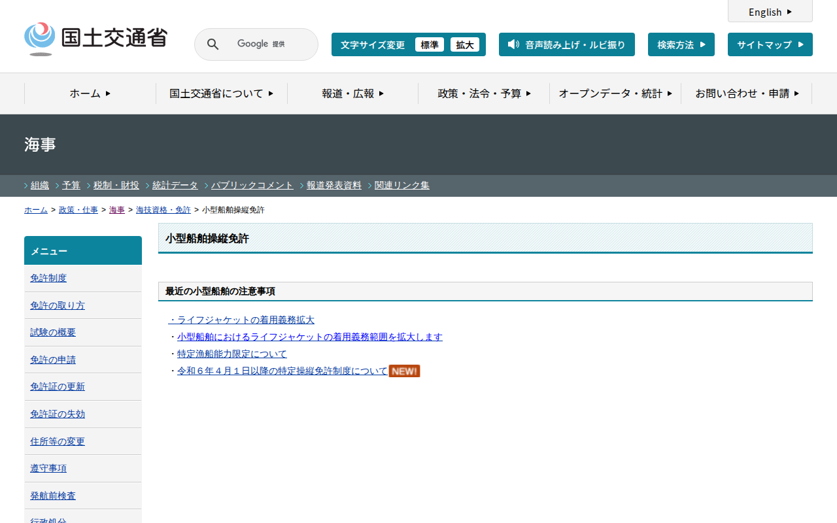Go to パブリックコメント sub-navigation link

[x=252, y=186]
